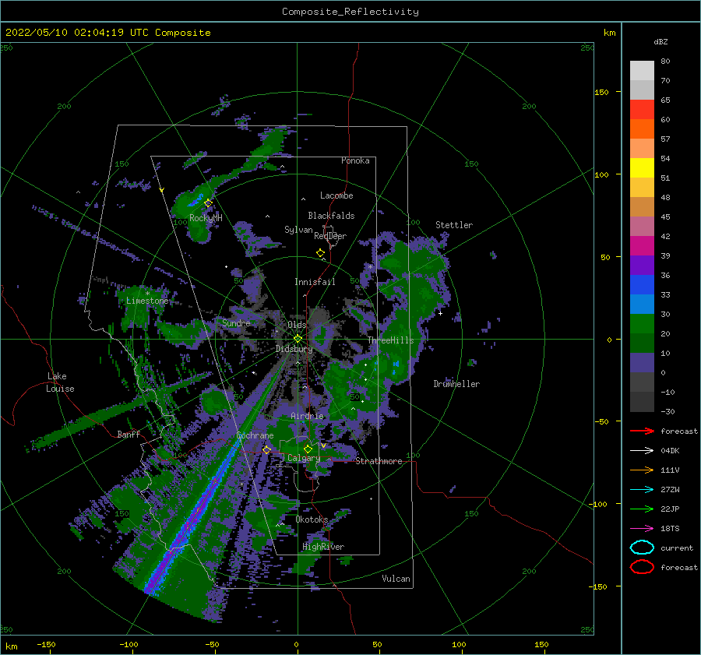The height and width of the screenshot is (655, 701).
Task: Click the Lacombe label
Action: click(336, 195)
